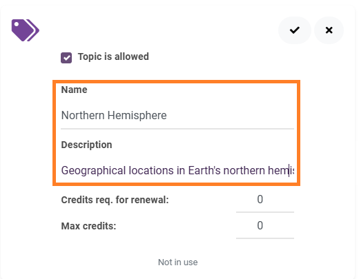The height and width of the screenshot is (279, 359).
Task: Click the 'Not in use' status text
Action: point(177,262)
